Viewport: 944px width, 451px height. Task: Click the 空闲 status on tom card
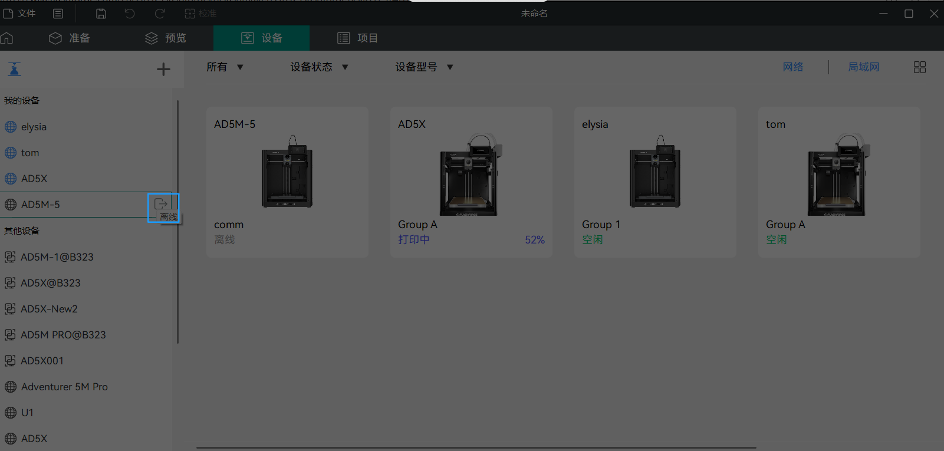coord(777,240)
